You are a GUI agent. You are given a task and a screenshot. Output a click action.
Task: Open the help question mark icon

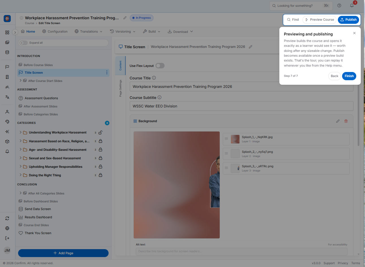tap(339, 5)
